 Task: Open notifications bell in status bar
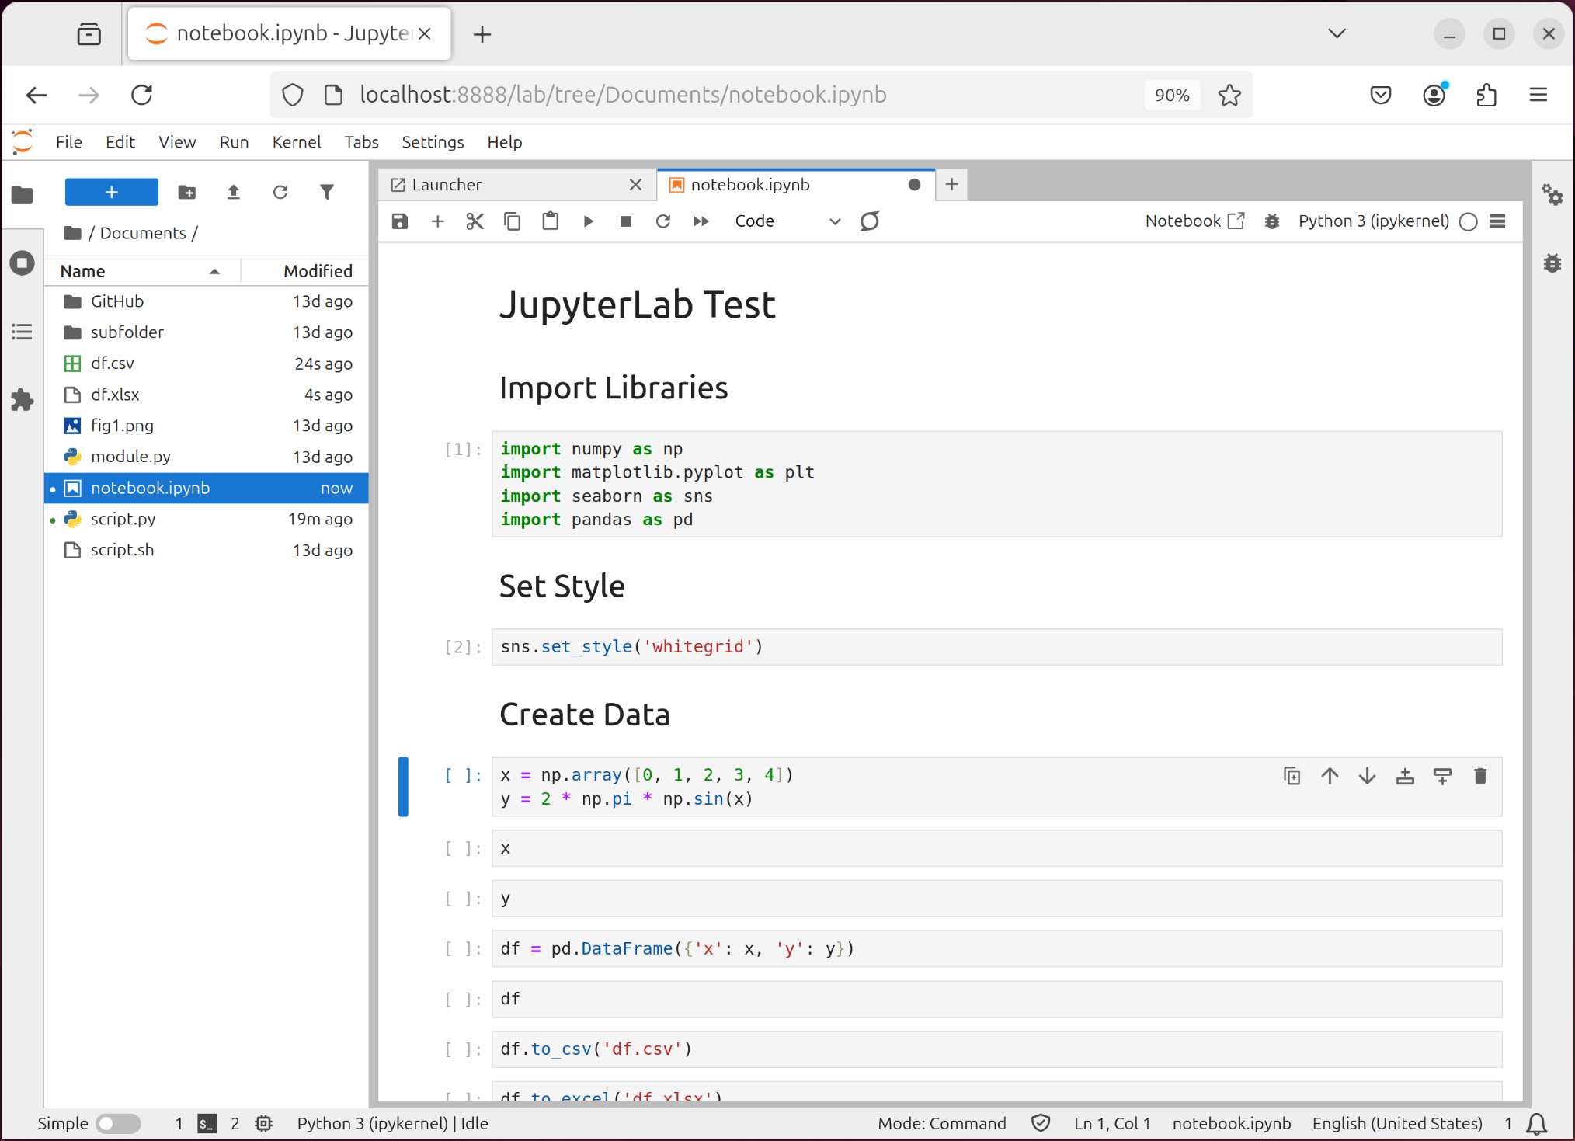pyautogui.click(x=1537, y=1124)
